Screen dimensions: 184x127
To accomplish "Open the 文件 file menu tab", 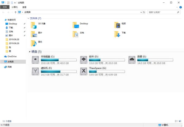I will tap(5, 7).
